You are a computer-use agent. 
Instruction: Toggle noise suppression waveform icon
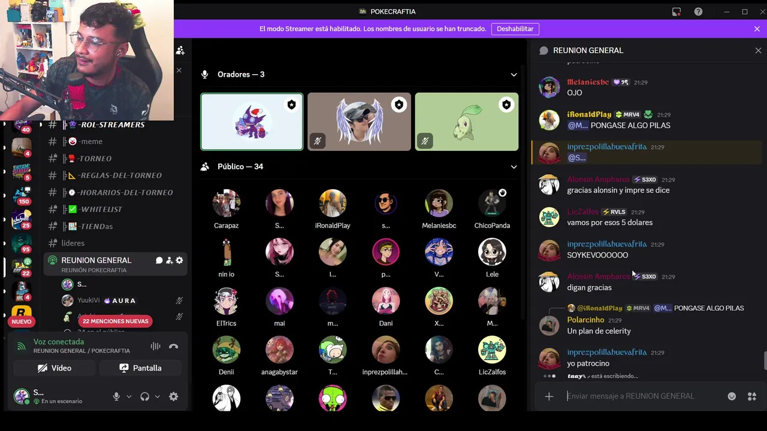155,346
